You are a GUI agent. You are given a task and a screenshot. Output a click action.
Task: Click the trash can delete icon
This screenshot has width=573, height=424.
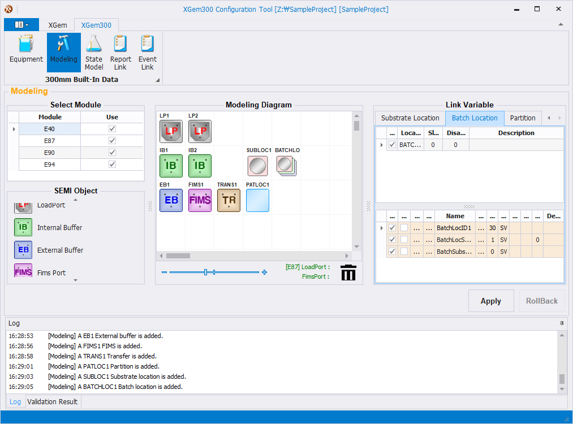click(348, 272)
